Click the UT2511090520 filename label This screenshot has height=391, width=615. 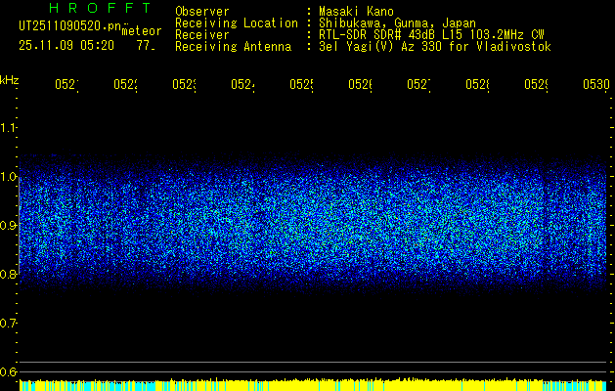68,26
